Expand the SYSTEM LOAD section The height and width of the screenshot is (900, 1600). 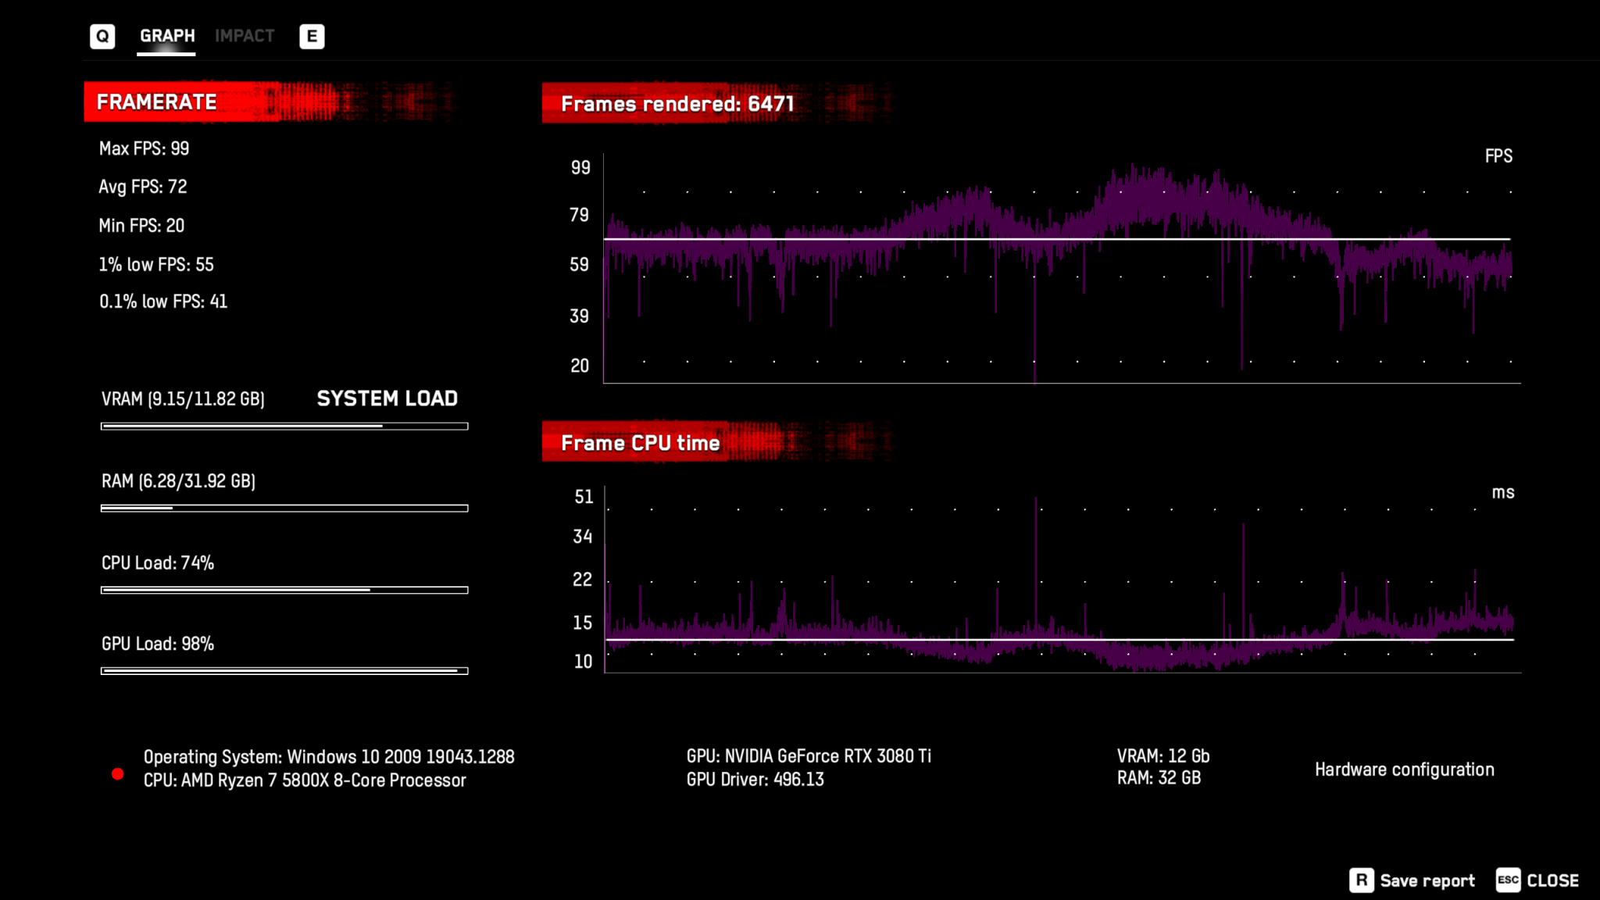[x=387, y=398]
